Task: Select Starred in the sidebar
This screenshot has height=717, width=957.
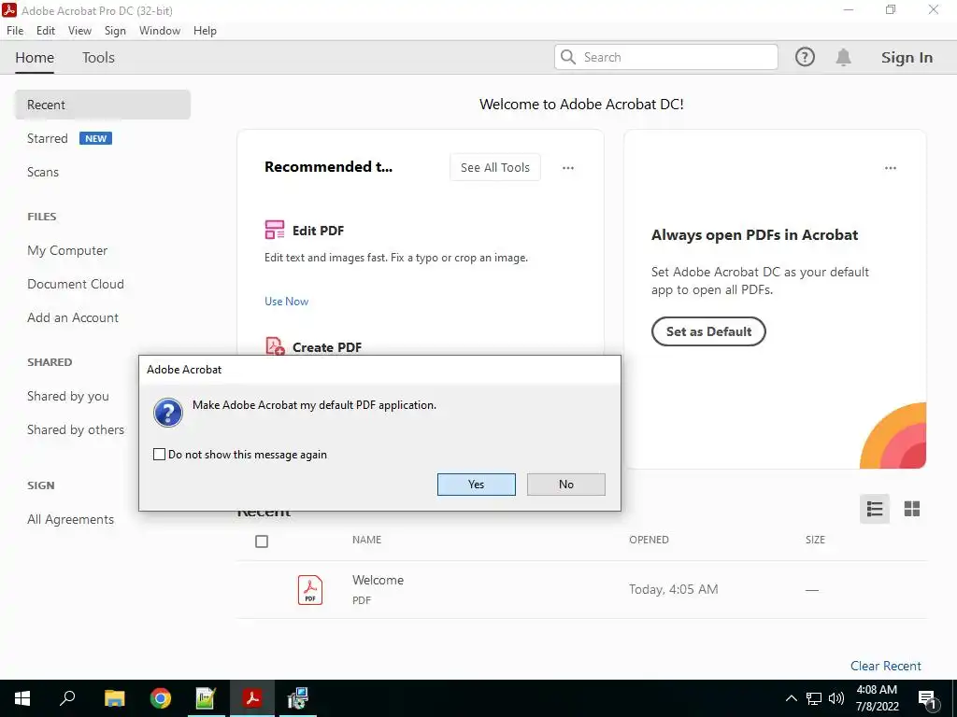Action: (x=47, y=138)
